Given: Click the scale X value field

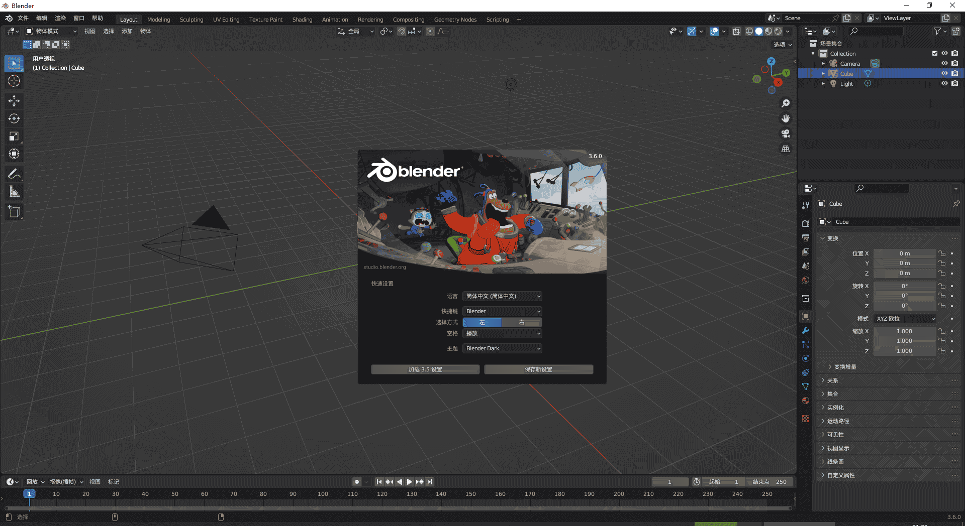Looking at the screenshot, I should click(904, 331).
